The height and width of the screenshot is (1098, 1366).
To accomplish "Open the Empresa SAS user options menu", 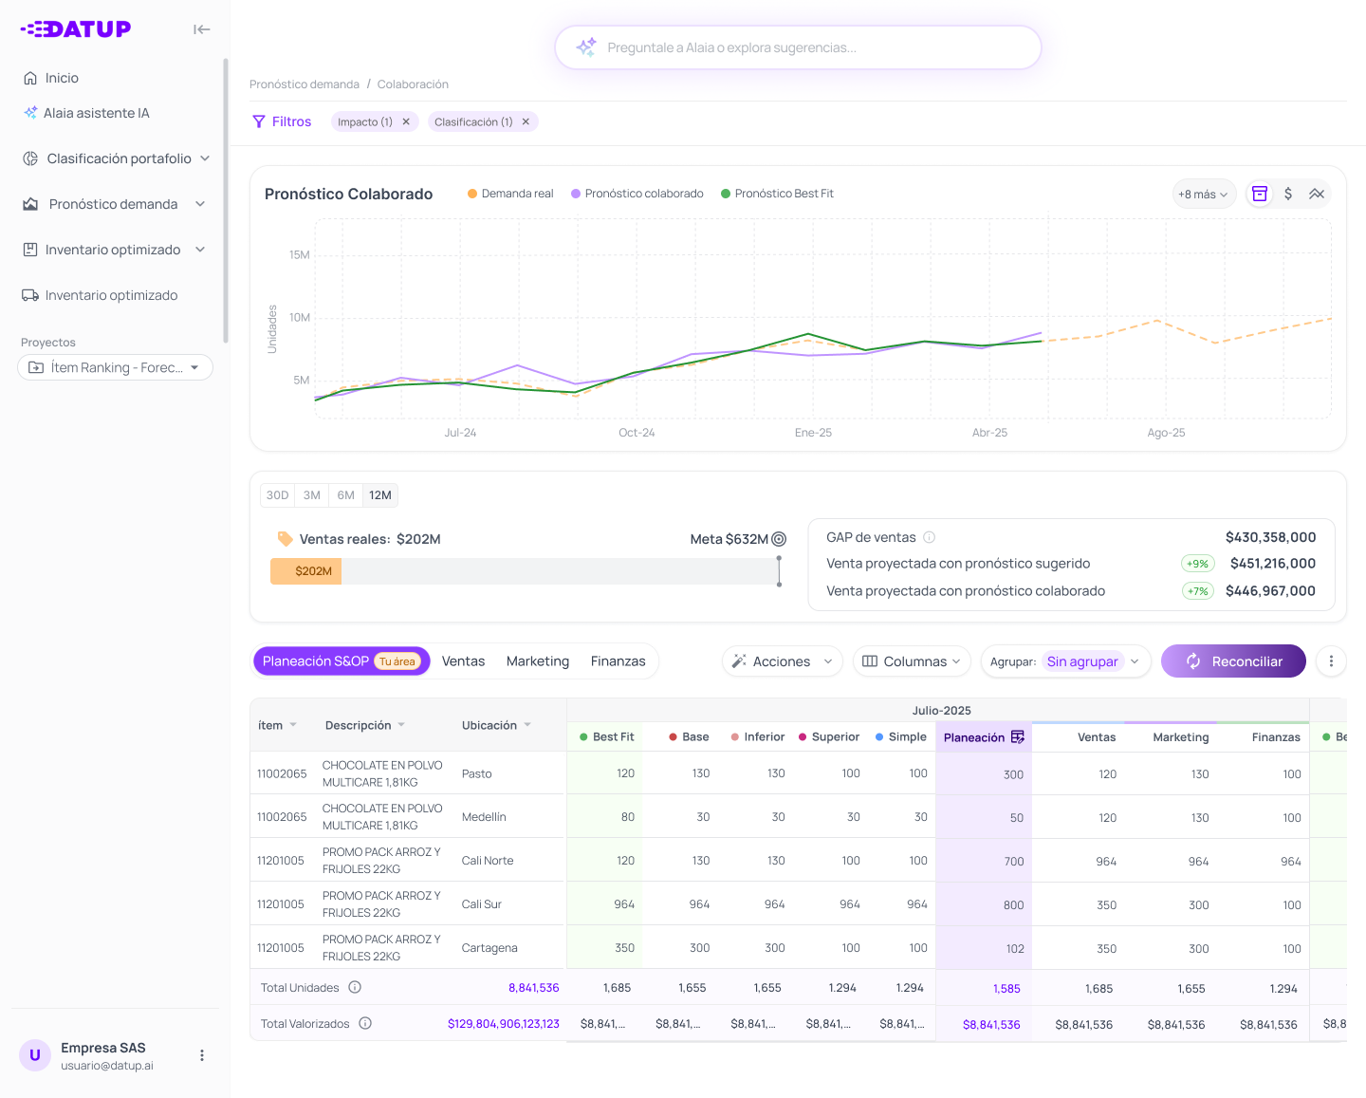I will [202, 1055].
